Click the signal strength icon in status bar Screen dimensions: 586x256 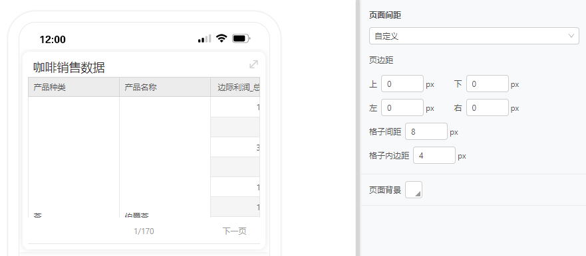coord(204,38)
